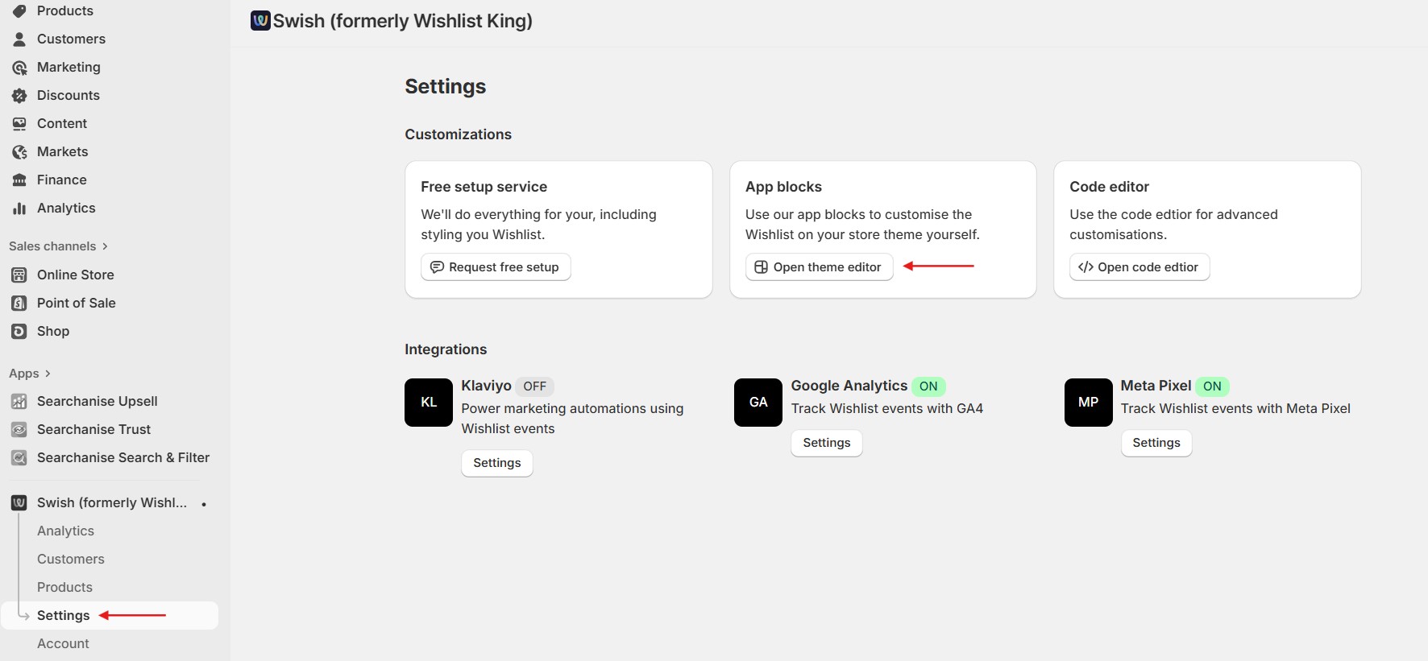
Task: Click the Shop channel icon
Action: pos(19,332)
